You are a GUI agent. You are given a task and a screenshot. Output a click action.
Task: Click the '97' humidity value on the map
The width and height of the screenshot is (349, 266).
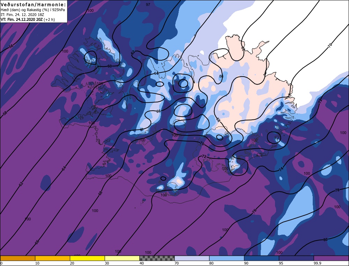[x=148, y=5]
